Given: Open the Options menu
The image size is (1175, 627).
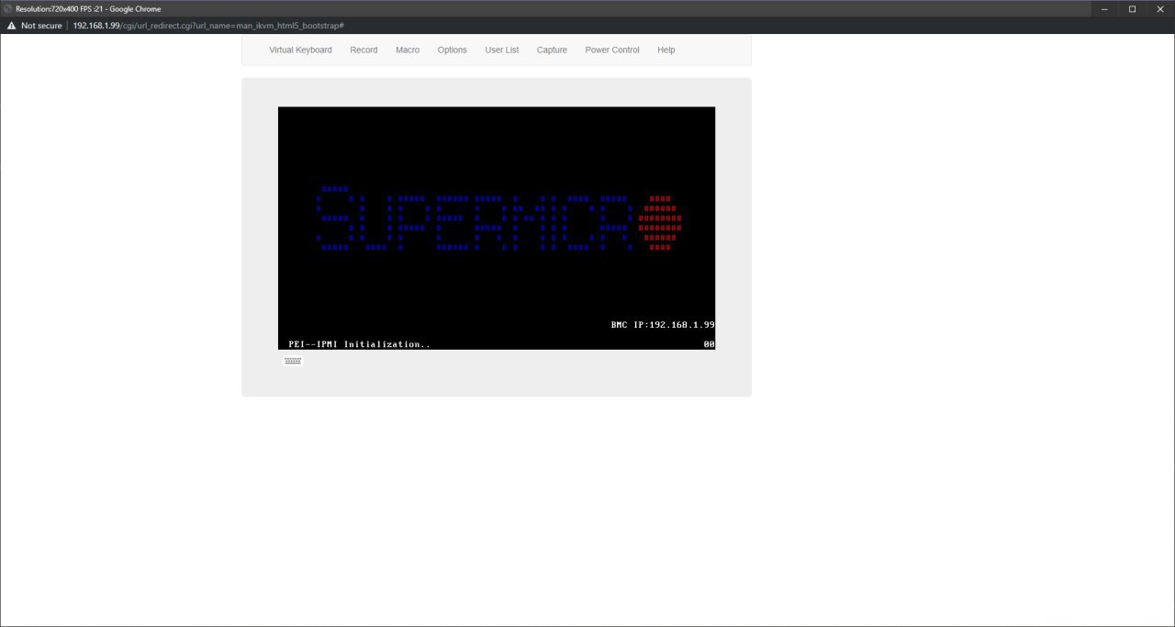Looking at the screenshot, I should pyautogui.click(x=452, y=50).
